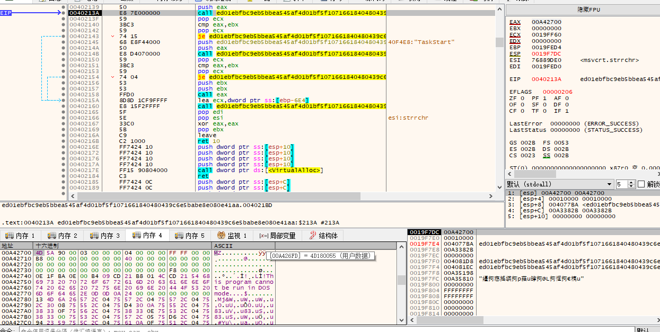Click the 十六进制 column header in dump

pyautogui.click(x=48, y=246)
